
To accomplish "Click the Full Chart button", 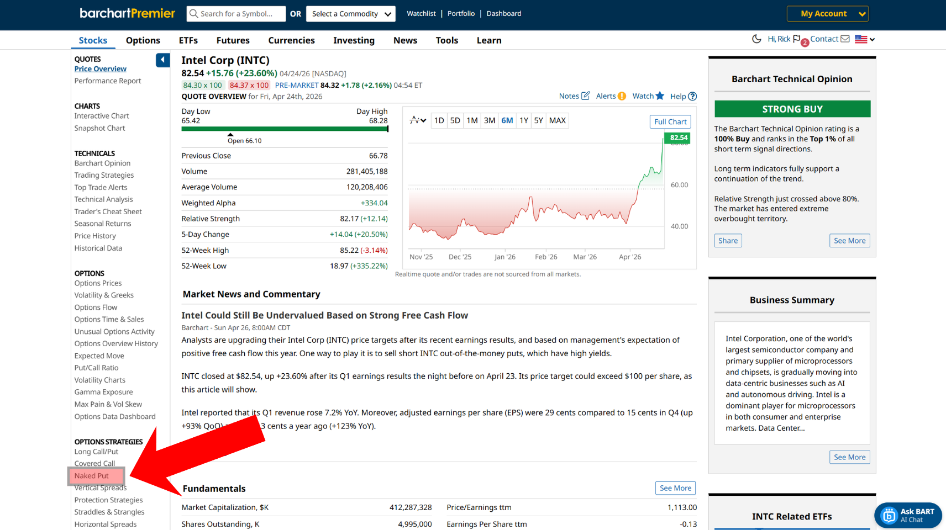I will coord(670,122).
